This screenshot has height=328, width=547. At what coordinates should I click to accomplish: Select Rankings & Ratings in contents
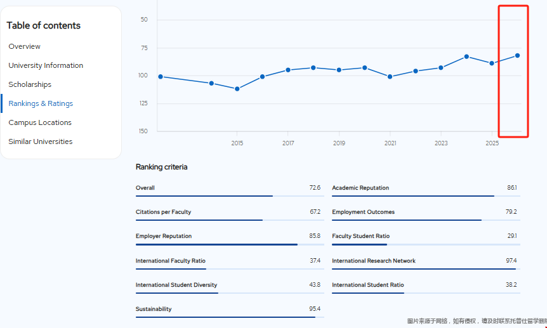[41, 103]
